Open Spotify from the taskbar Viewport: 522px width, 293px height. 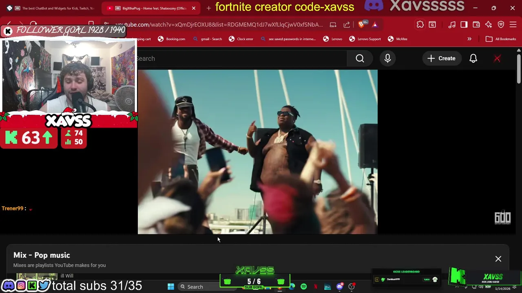pos(304,287)
